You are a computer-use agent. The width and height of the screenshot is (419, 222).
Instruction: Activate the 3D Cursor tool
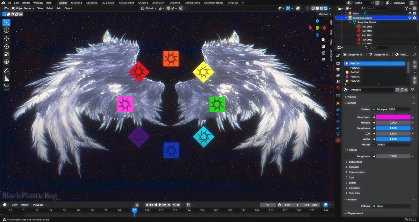7,30
